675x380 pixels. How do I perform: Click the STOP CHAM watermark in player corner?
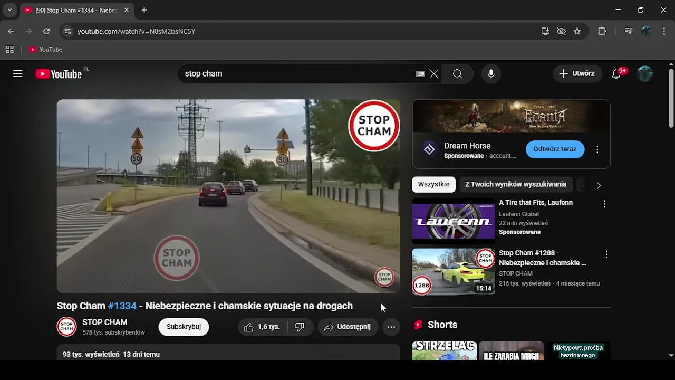point(384,277)
